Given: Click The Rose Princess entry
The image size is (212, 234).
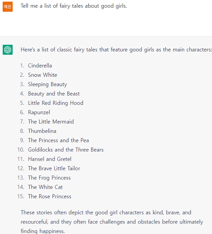Looking at the screenshot, I should (x=49, y=197).
